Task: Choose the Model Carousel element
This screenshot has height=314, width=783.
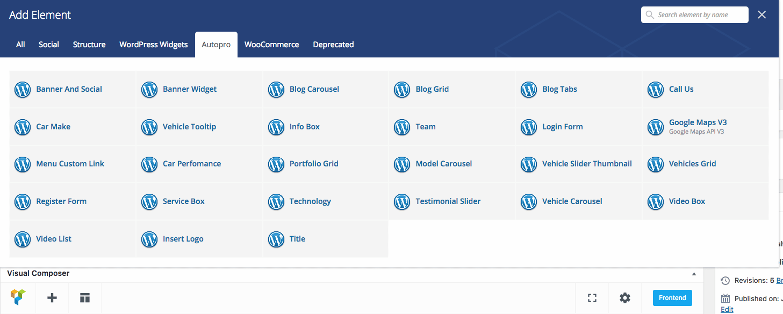Action: [452, 164]
